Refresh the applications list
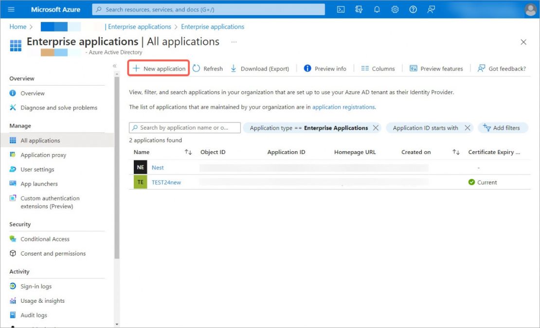The height and width of the screenshot is (328, 540). (208, 69)
